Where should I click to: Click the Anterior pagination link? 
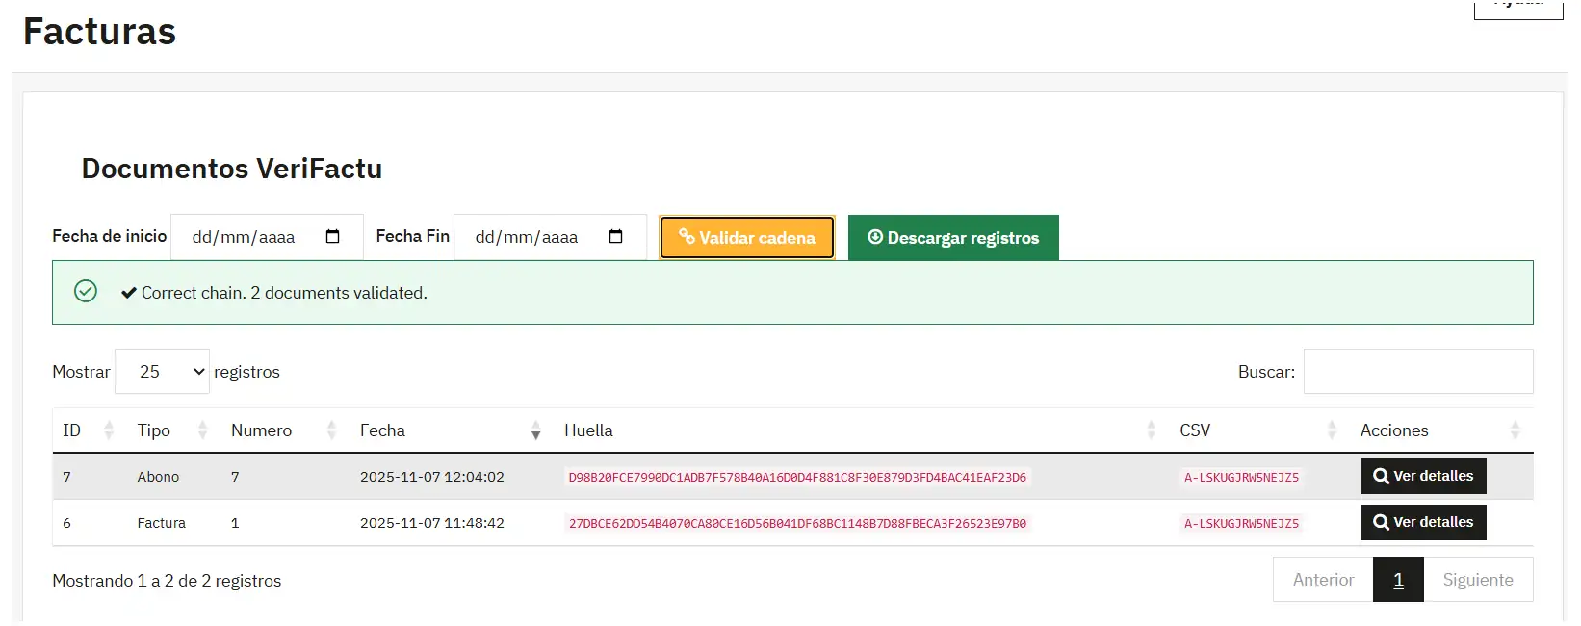click(x=1323, y=580)
